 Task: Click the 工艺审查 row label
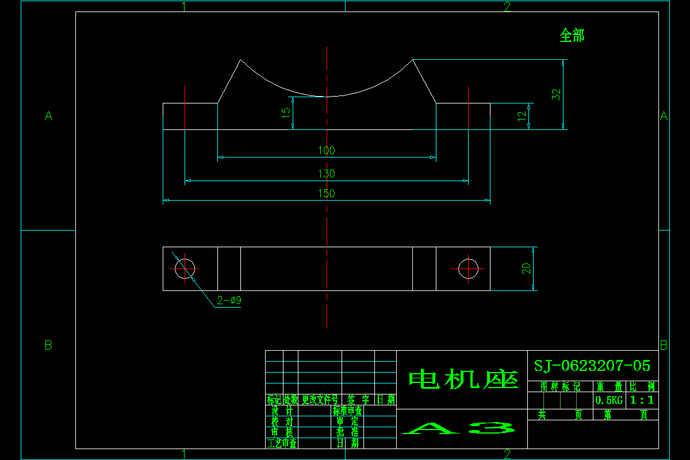[x=282, y=443]
